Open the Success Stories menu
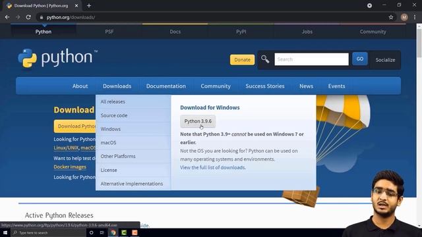The width and height of the screenshot is (422, 237). pos(265,86)
